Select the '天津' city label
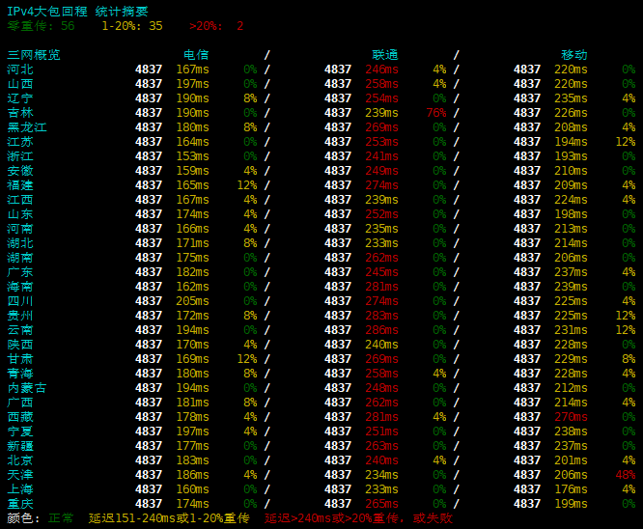 [20, 475]
